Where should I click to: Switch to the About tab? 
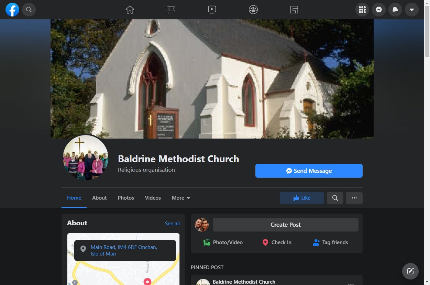pyautogui.click(x=99, y=198)
